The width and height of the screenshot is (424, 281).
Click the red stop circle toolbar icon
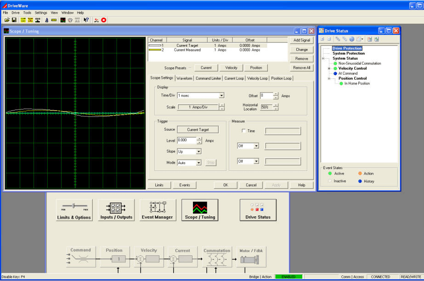(x=103, y=20)
